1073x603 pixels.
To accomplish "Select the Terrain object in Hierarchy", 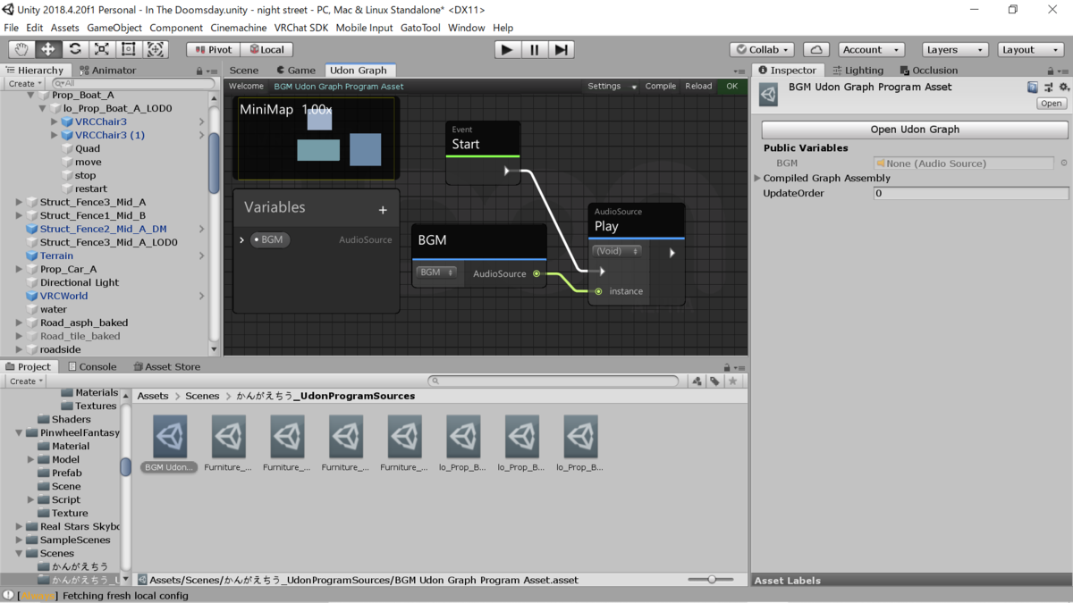I will tap(56, 255).
